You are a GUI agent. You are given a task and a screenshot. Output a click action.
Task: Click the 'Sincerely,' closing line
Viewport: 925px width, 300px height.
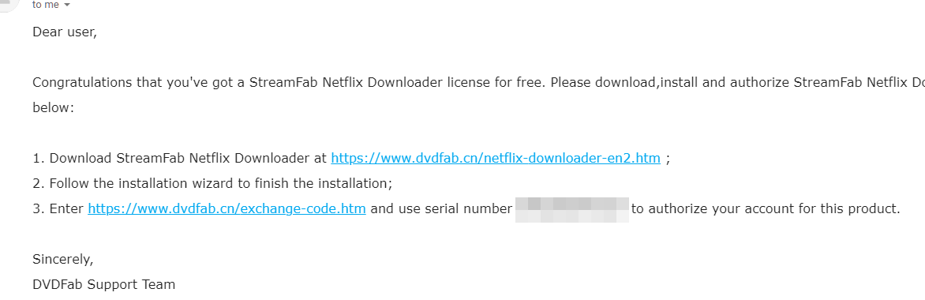pyautogui.click(x=62, y=259)
